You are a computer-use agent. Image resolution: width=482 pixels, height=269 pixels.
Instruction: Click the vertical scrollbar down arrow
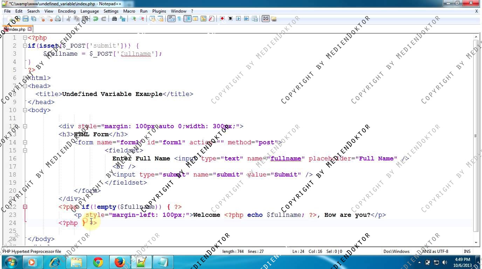tap(476, 242)
